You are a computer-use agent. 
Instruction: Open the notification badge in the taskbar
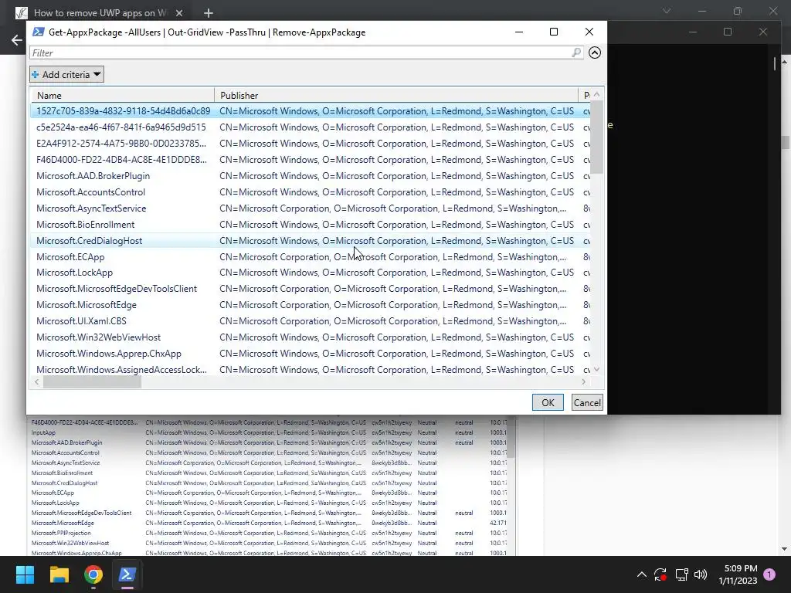coord(769,574)
